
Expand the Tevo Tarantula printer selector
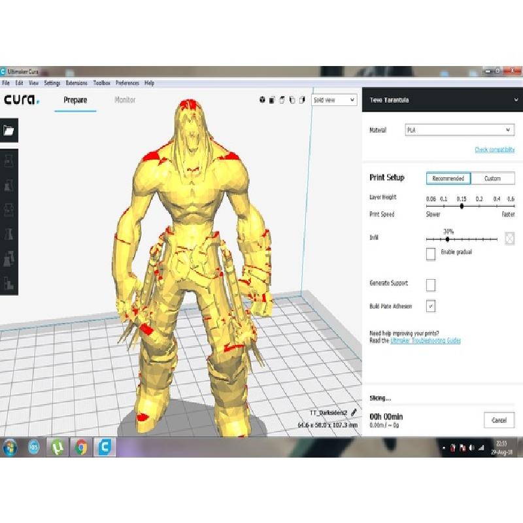tap(443, 100)
